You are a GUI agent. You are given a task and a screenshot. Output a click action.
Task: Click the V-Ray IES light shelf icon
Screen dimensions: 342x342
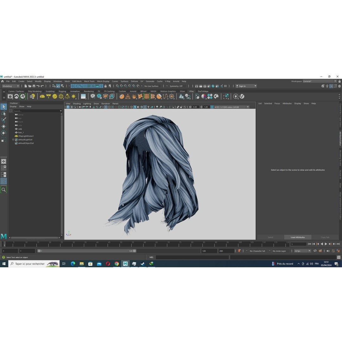(x=67, y=96)
